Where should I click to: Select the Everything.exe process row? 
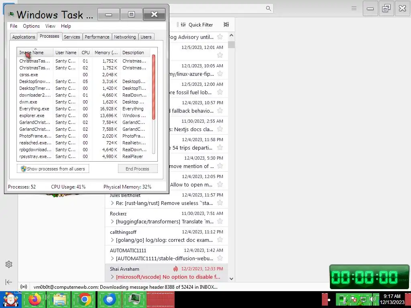tap(83, 109)
